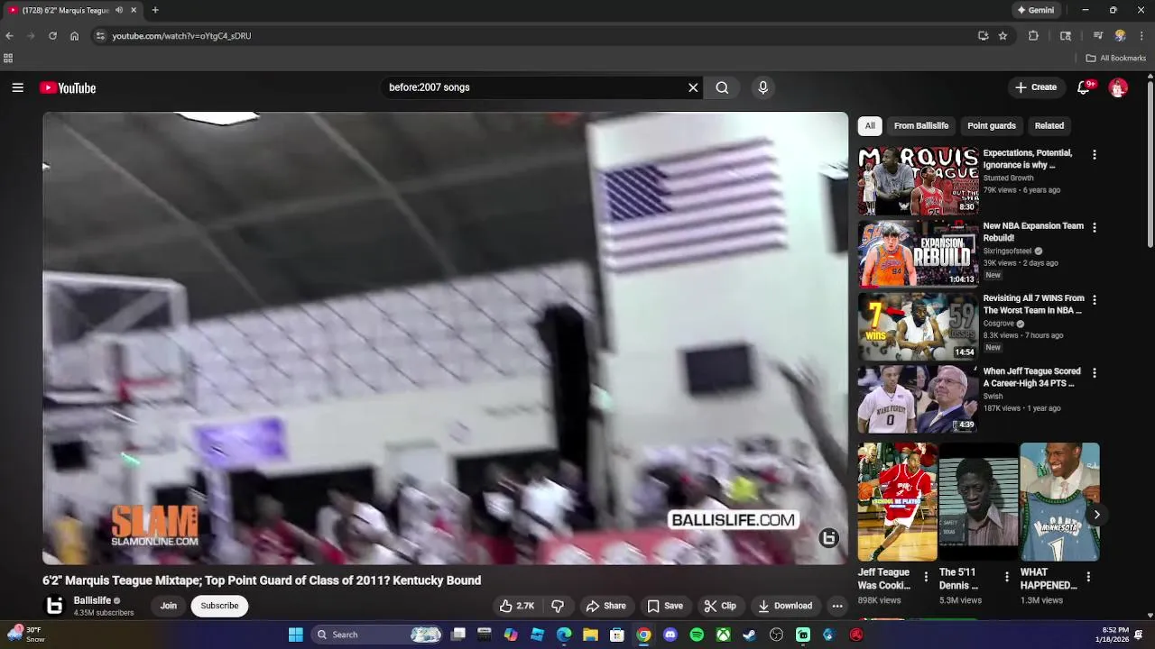Save the video to a playlist
This screenshot has height=649, width=1155.
click(x=665, y=606)
